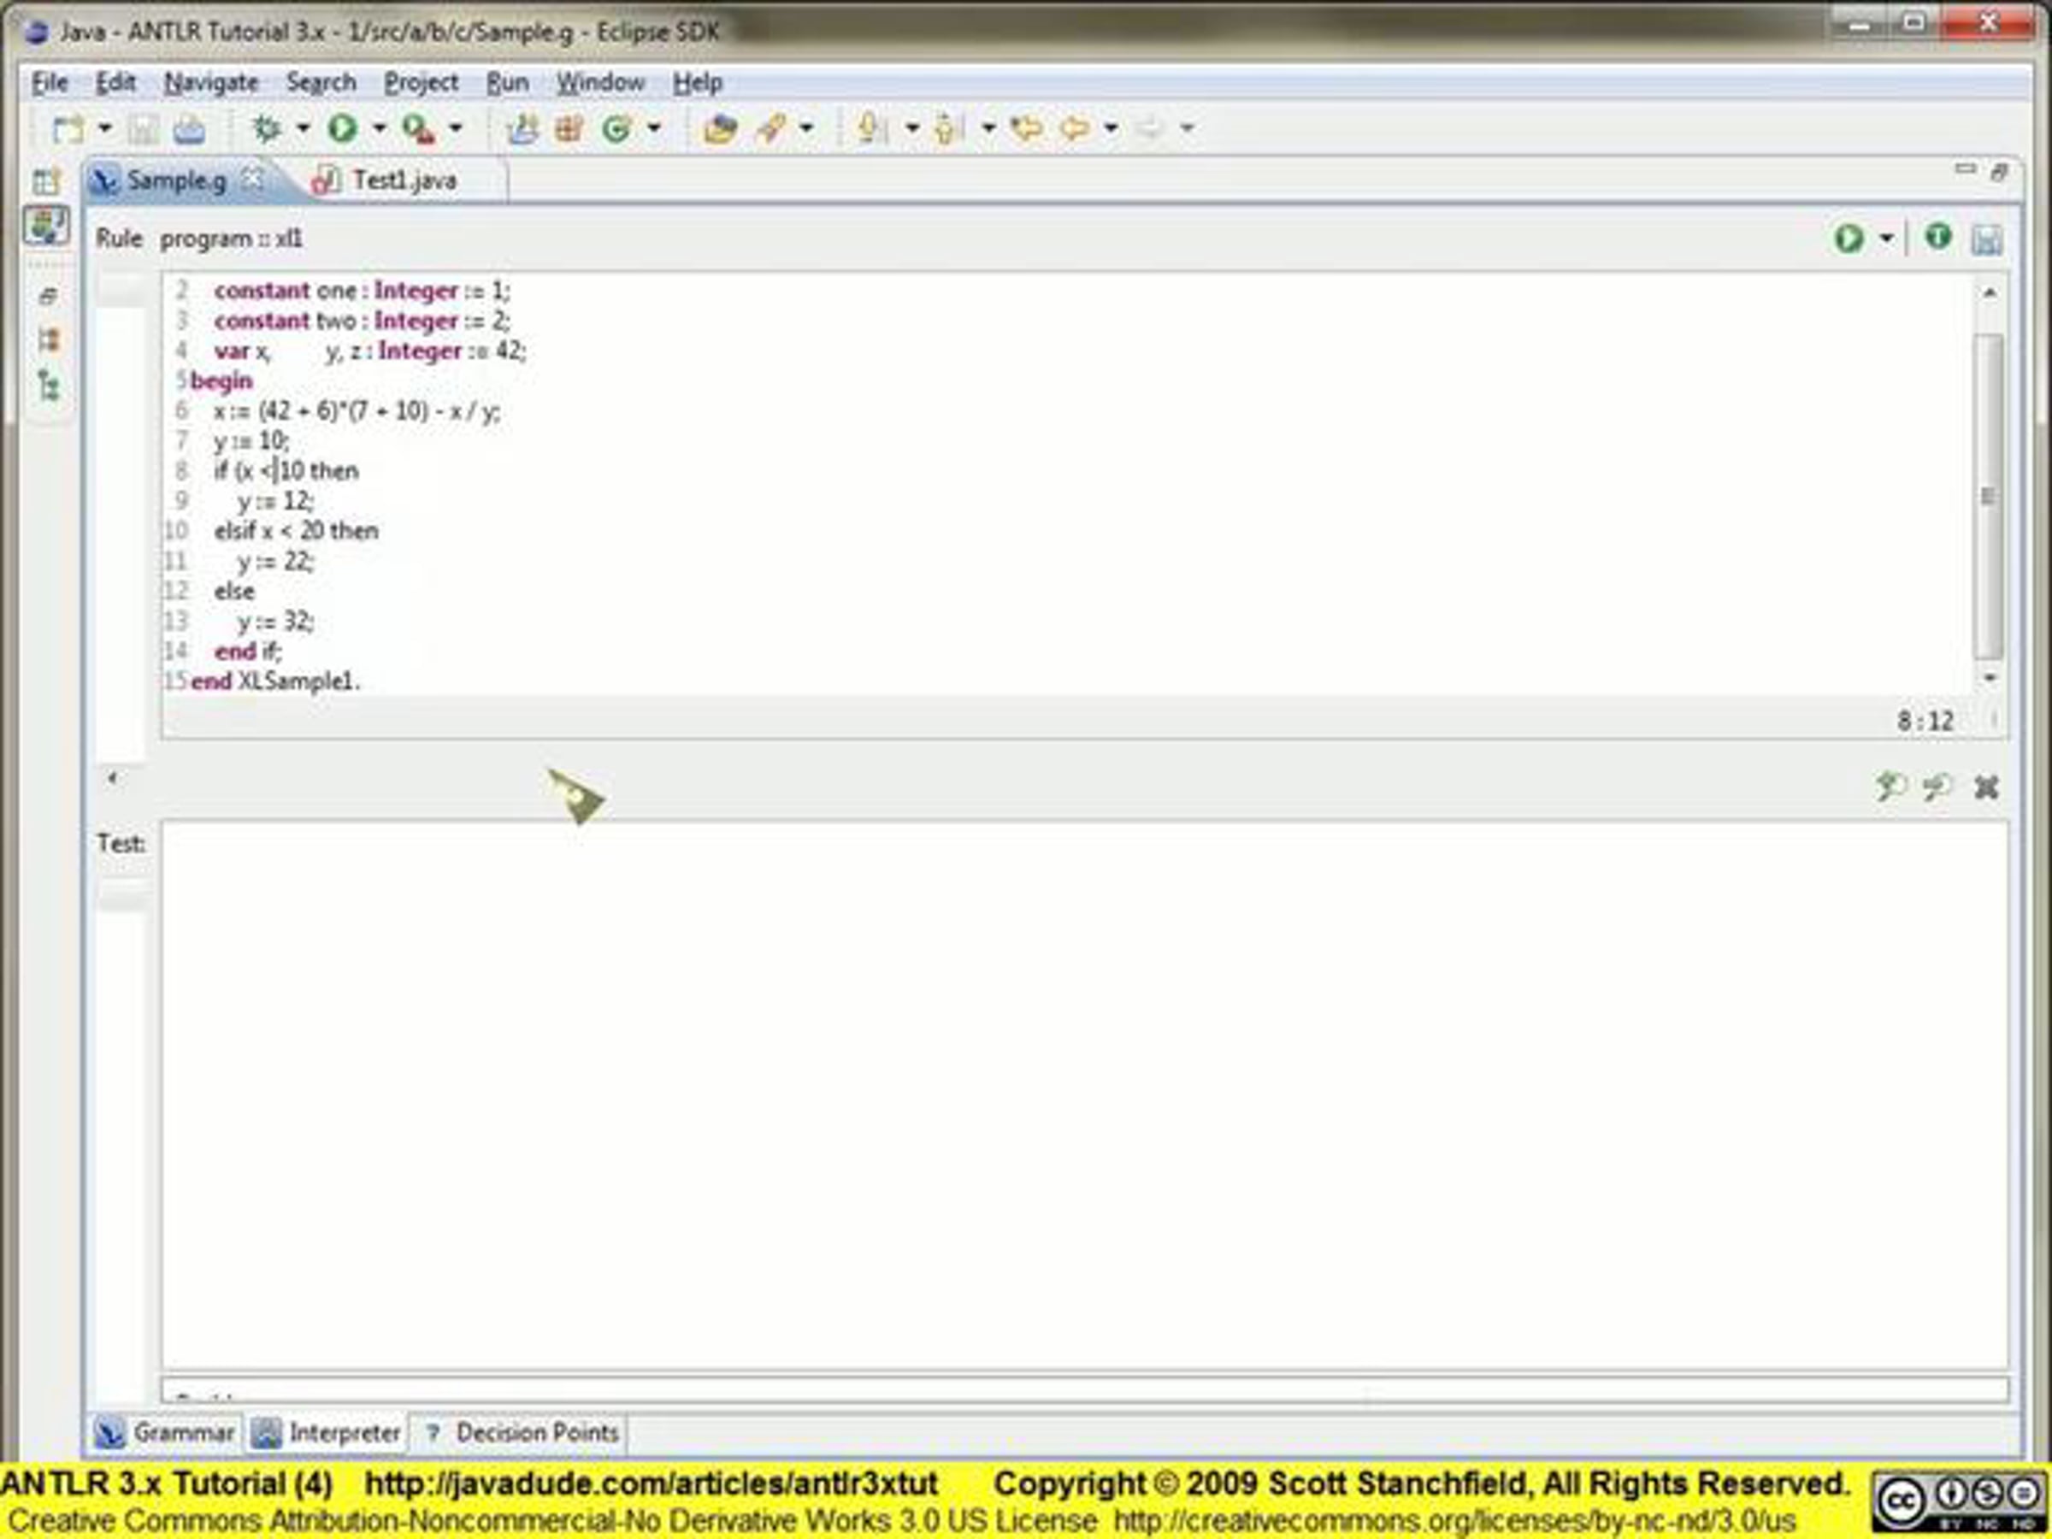Click the scroll up arrow of code scrollbar
The image size is (2052, 1539).
click(x=1989, y=293)
